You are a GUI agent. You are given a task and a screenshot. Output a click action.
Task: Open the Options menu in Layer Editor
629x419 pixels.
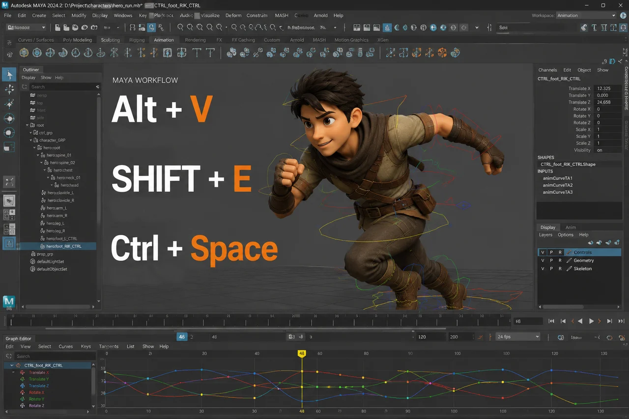point(566,235)
